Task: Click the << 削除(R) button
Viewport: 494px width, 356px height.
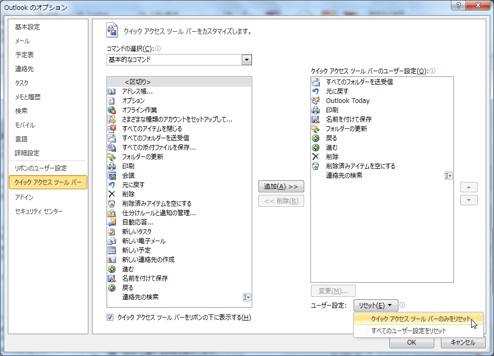Action: click(x=281, y=201)
